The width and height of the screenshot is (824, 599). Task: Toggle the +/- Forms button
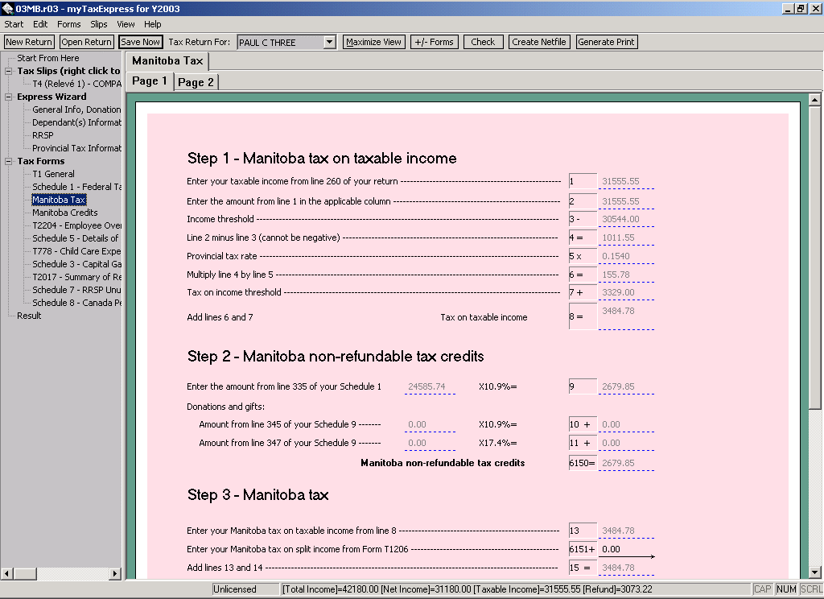tap(434, 42)
